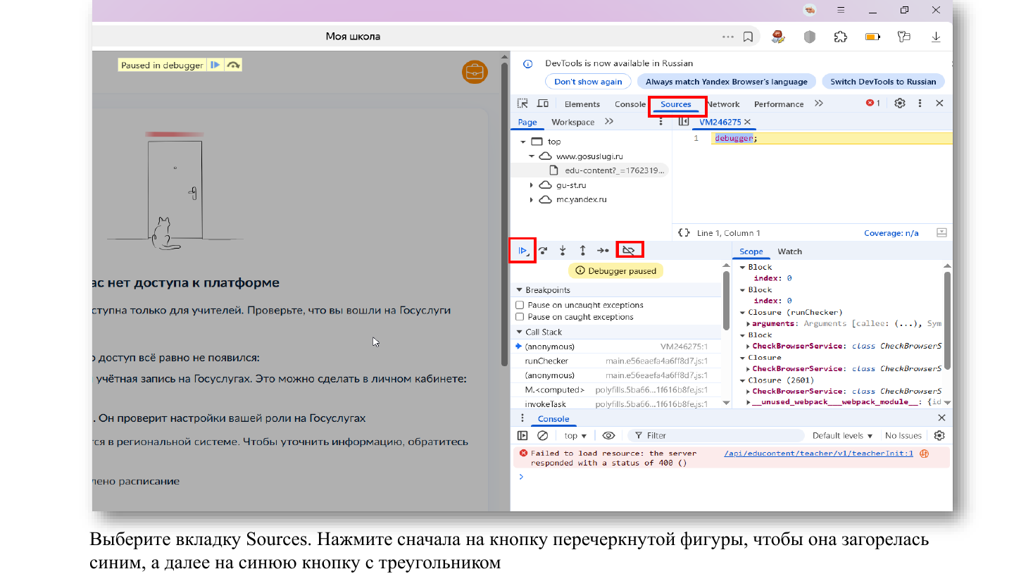Expand the gu-st.ru tree node
Screen dimensions: 1033x581
tap(532, 185)
